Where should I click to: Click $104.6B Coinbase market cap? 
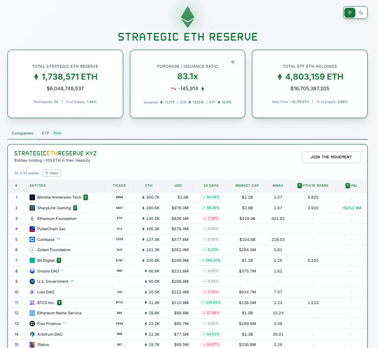coord(247,239)
